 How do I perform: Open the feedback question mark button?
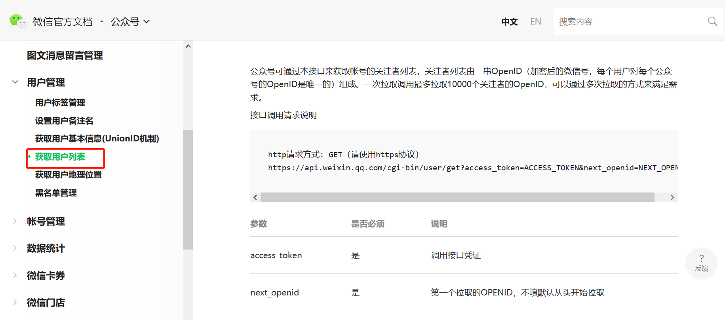[x=701, y=263]
